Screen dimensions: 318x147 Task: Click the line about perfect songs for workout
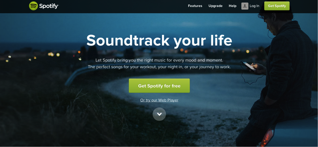pos(159,67)
